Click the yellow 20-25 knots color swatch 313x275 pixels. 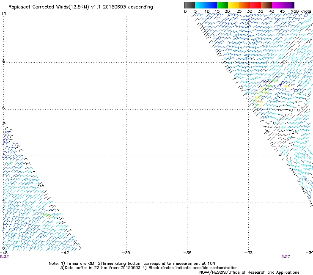233,5
